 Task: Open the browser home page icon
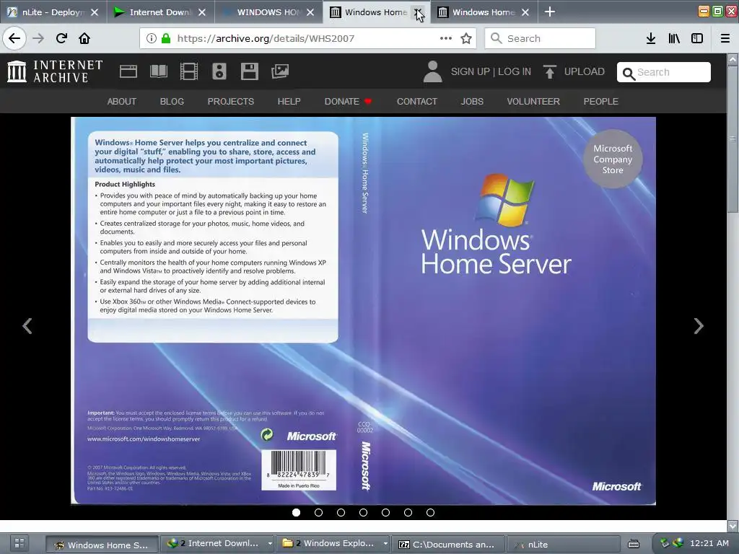[x=84, y=38]
